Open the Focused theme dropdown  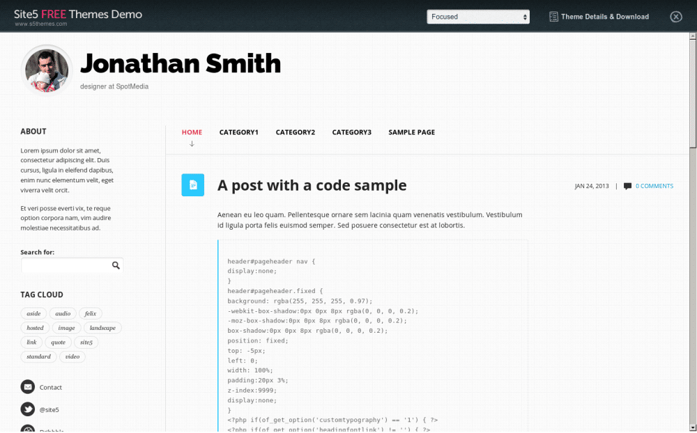(478, 17)
